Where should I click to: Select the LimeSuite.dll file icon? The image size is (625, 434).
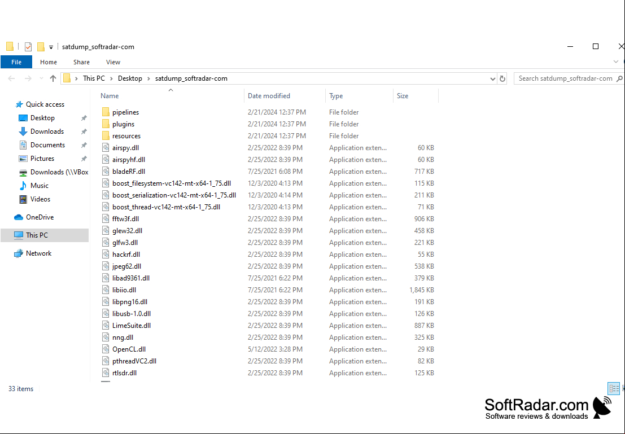106,326
